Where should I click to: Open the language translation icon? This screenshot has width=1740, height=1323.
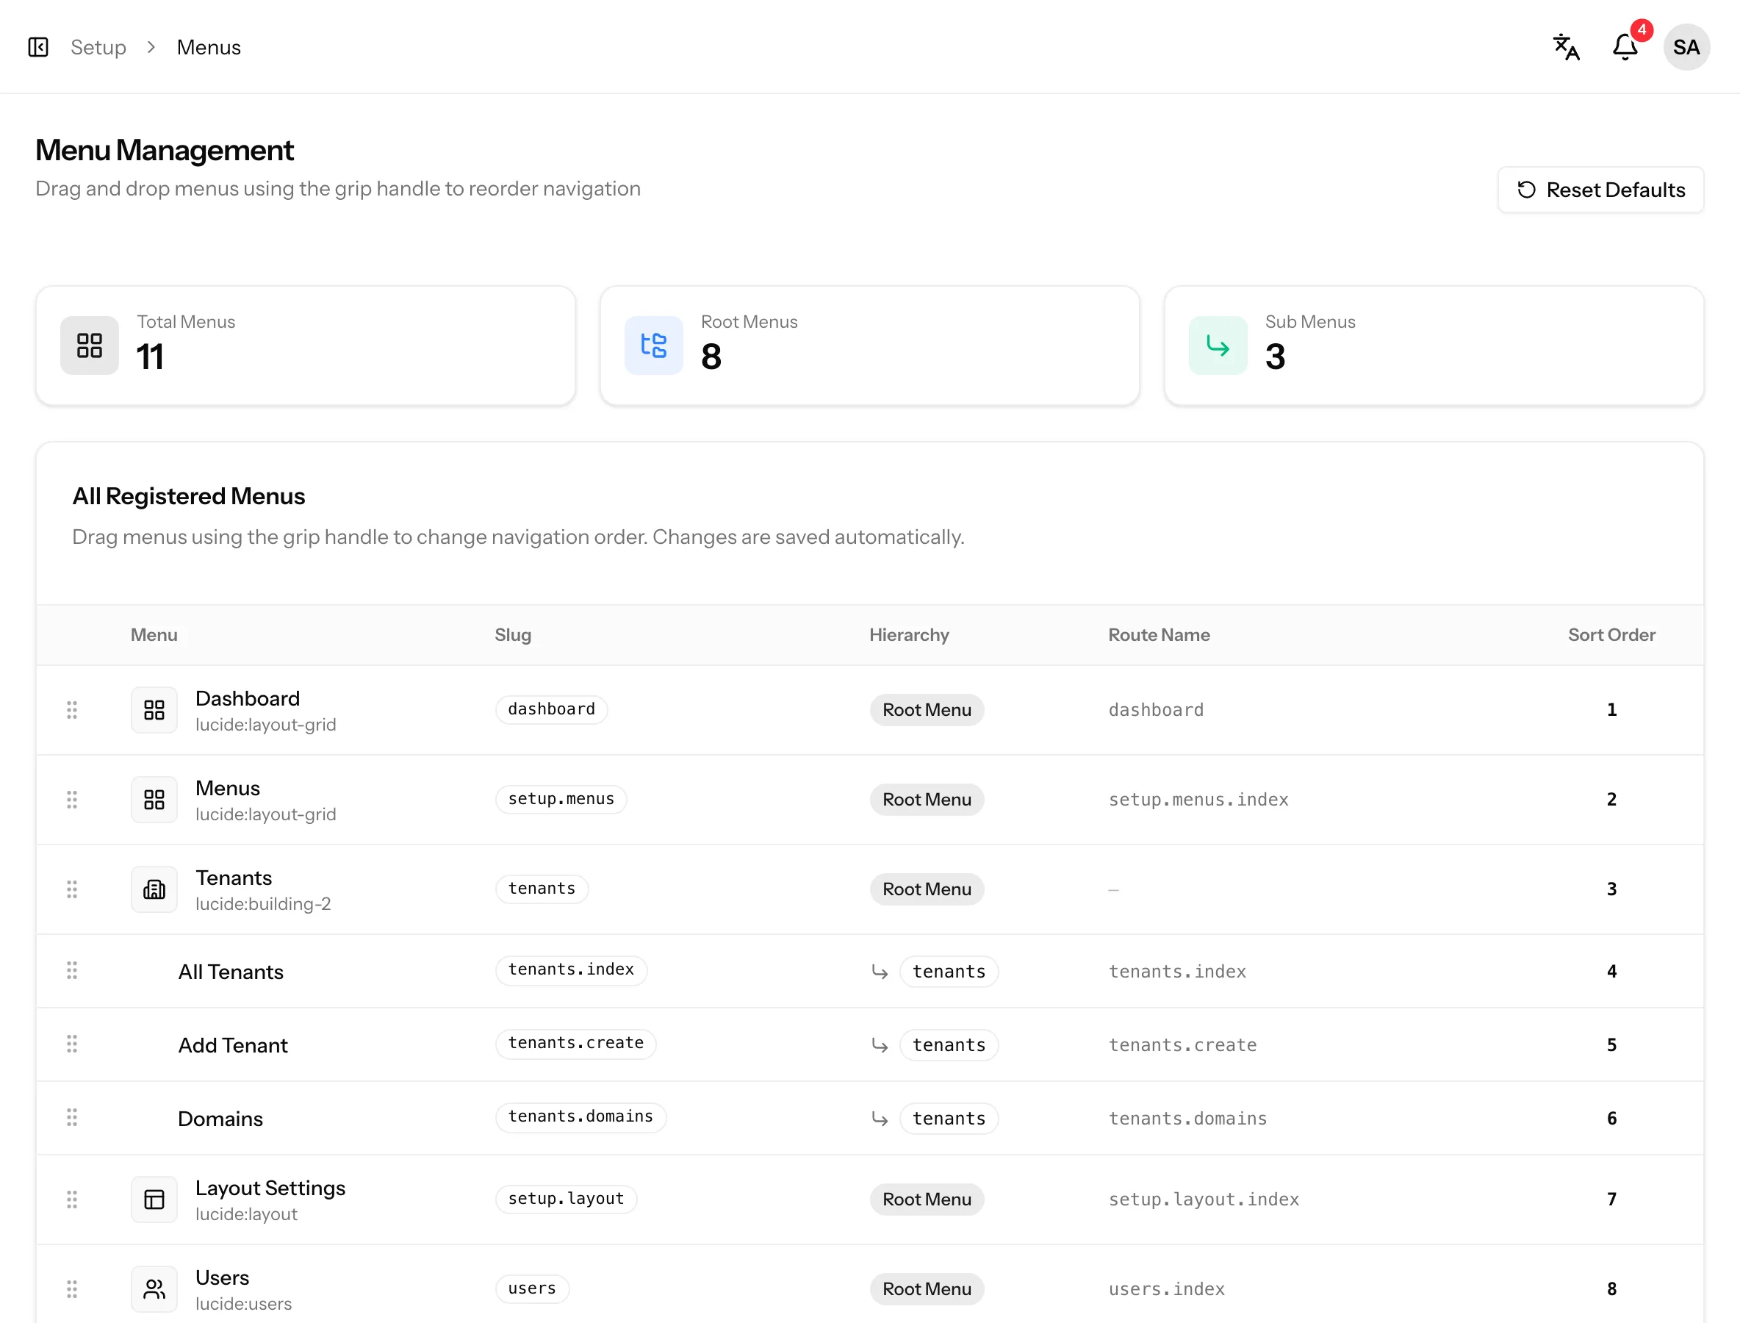tap(1566, 47)
